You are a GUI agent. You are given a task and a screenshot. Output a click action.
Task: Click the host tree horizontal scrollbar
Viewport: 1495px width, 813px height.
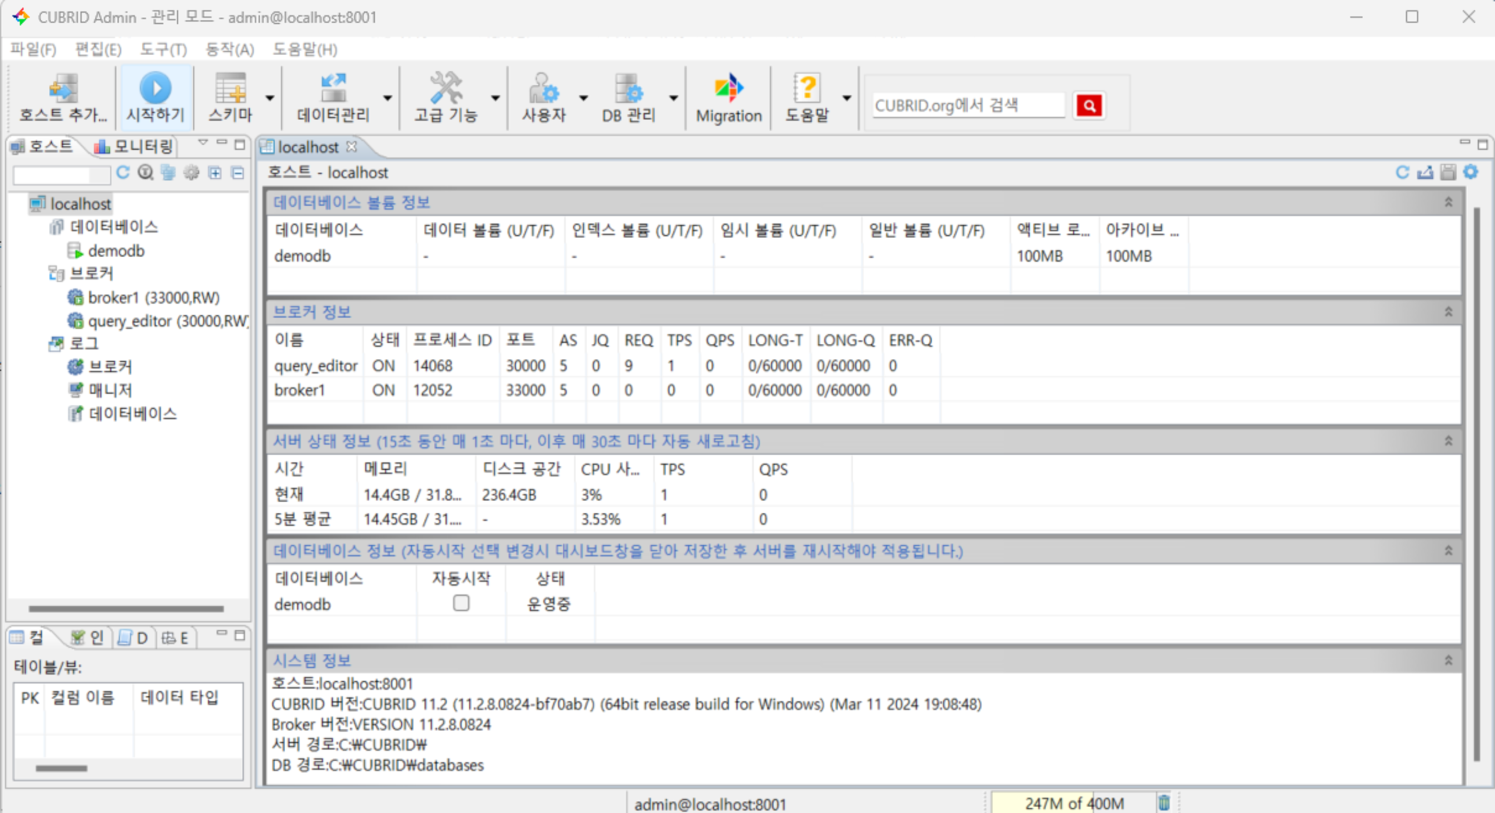click(x=126, y=609)
